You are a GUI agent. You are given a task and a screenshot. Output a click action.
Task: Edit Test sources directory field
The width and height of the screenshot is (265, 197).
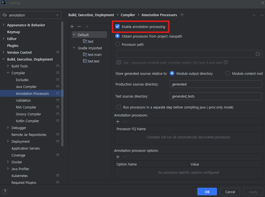tap(216, 96)
